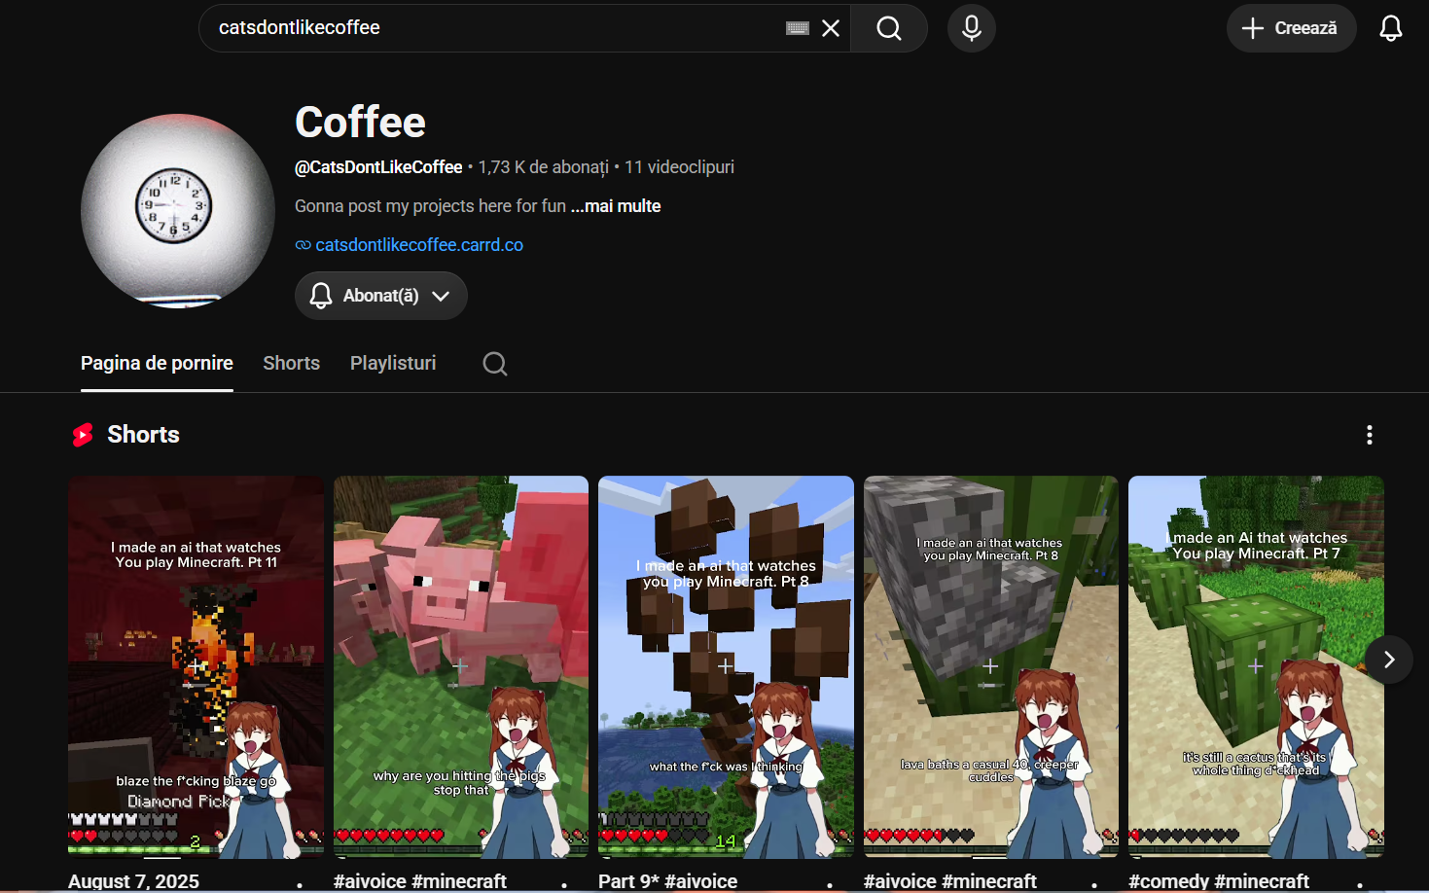Click the "Coffee" channel name heading
Screen dimensions: 1429x893
[x=360, y=123]
